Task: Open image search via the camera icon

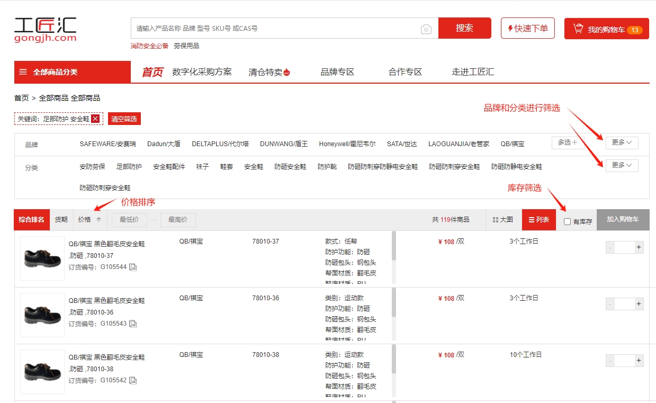Action: pyautogui.click(x=426, y=29)
